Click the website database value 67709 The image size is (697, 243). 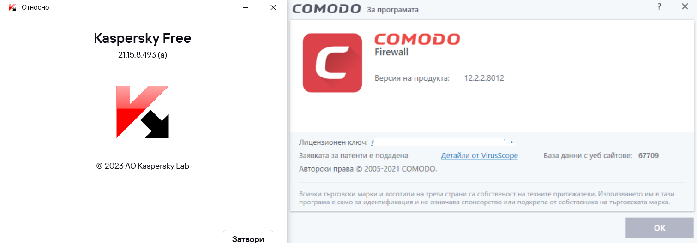tap(648, 156)
